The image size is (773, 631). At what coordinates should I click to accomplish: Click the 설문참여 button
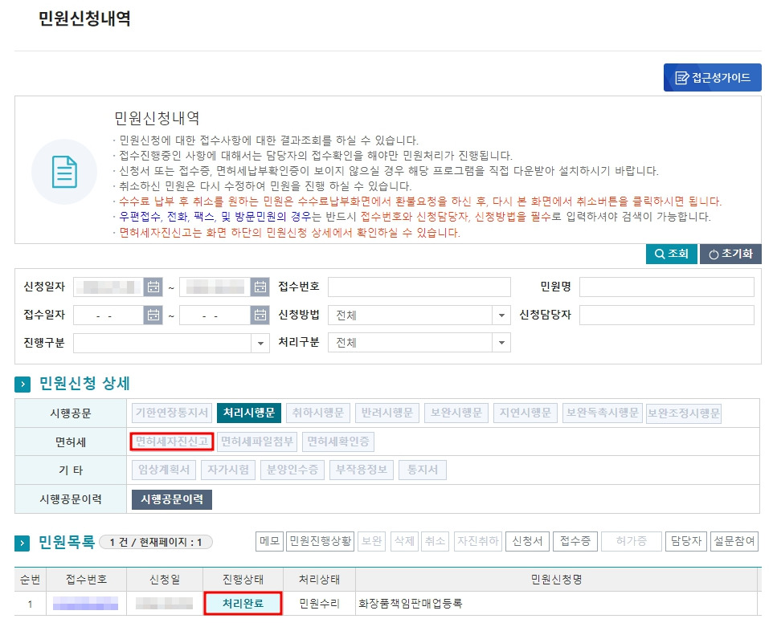734,541
